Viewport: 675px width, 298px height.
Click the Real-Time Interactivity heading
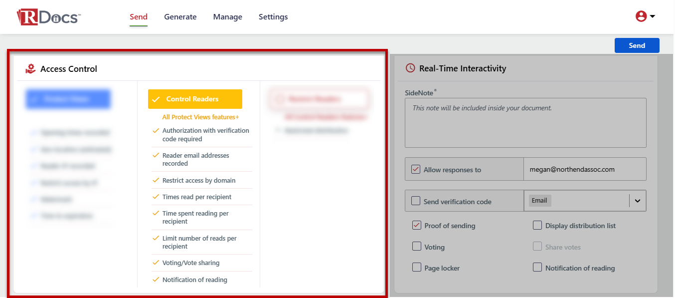pyautogui.click(x=463, y=68)
